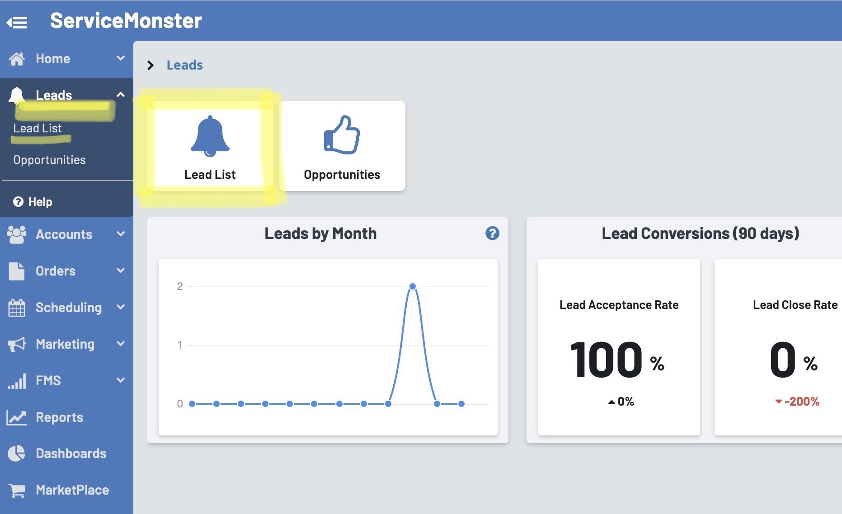
Task: Click the peak data point on the Leads chart
Action: [412, 286]
